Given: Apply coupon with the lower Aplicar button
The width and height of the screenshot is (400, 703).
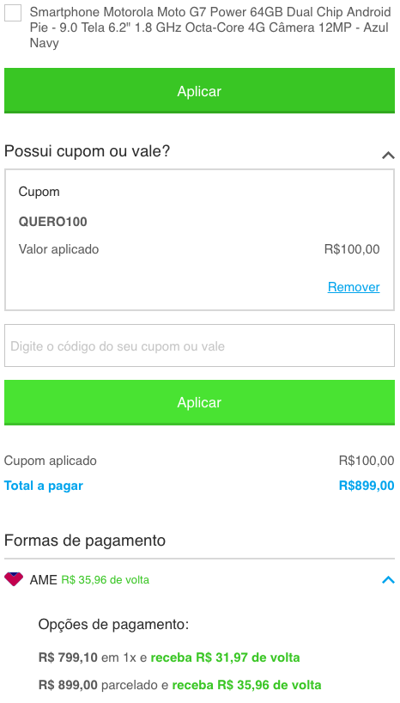Looking at the screenshot, I should click(x=199, y=402).
